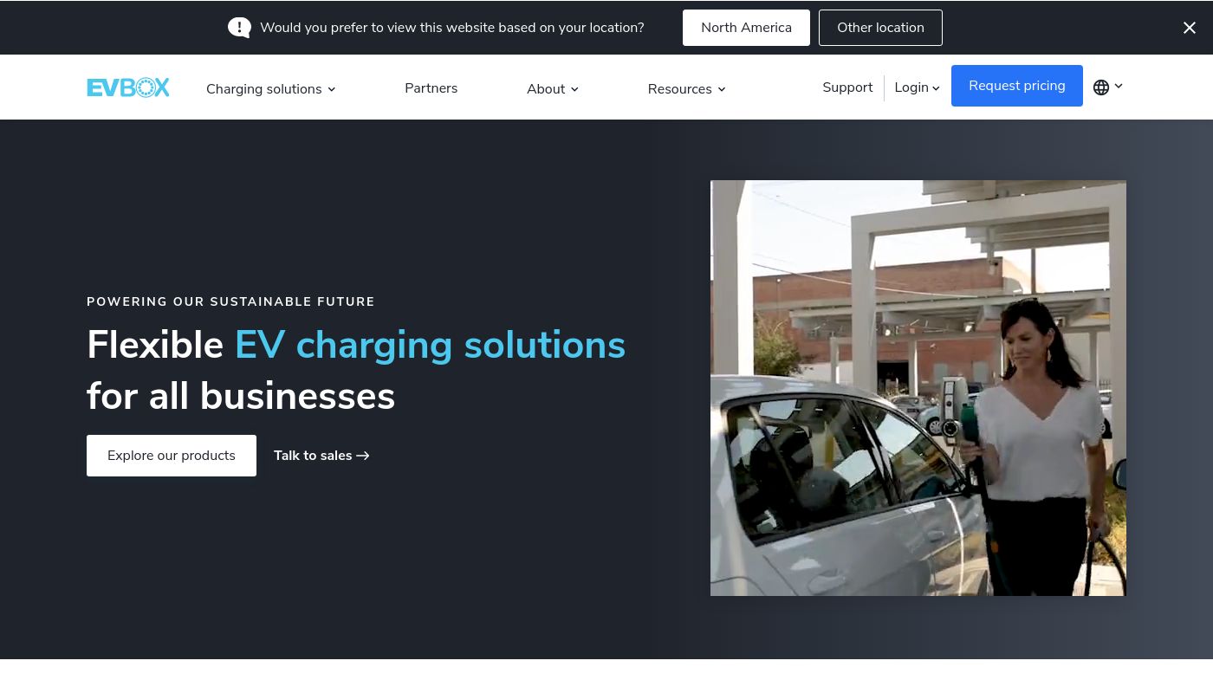Open the Resources dropdown
The image size is (1213, 693).
click(x=686, y=88)
